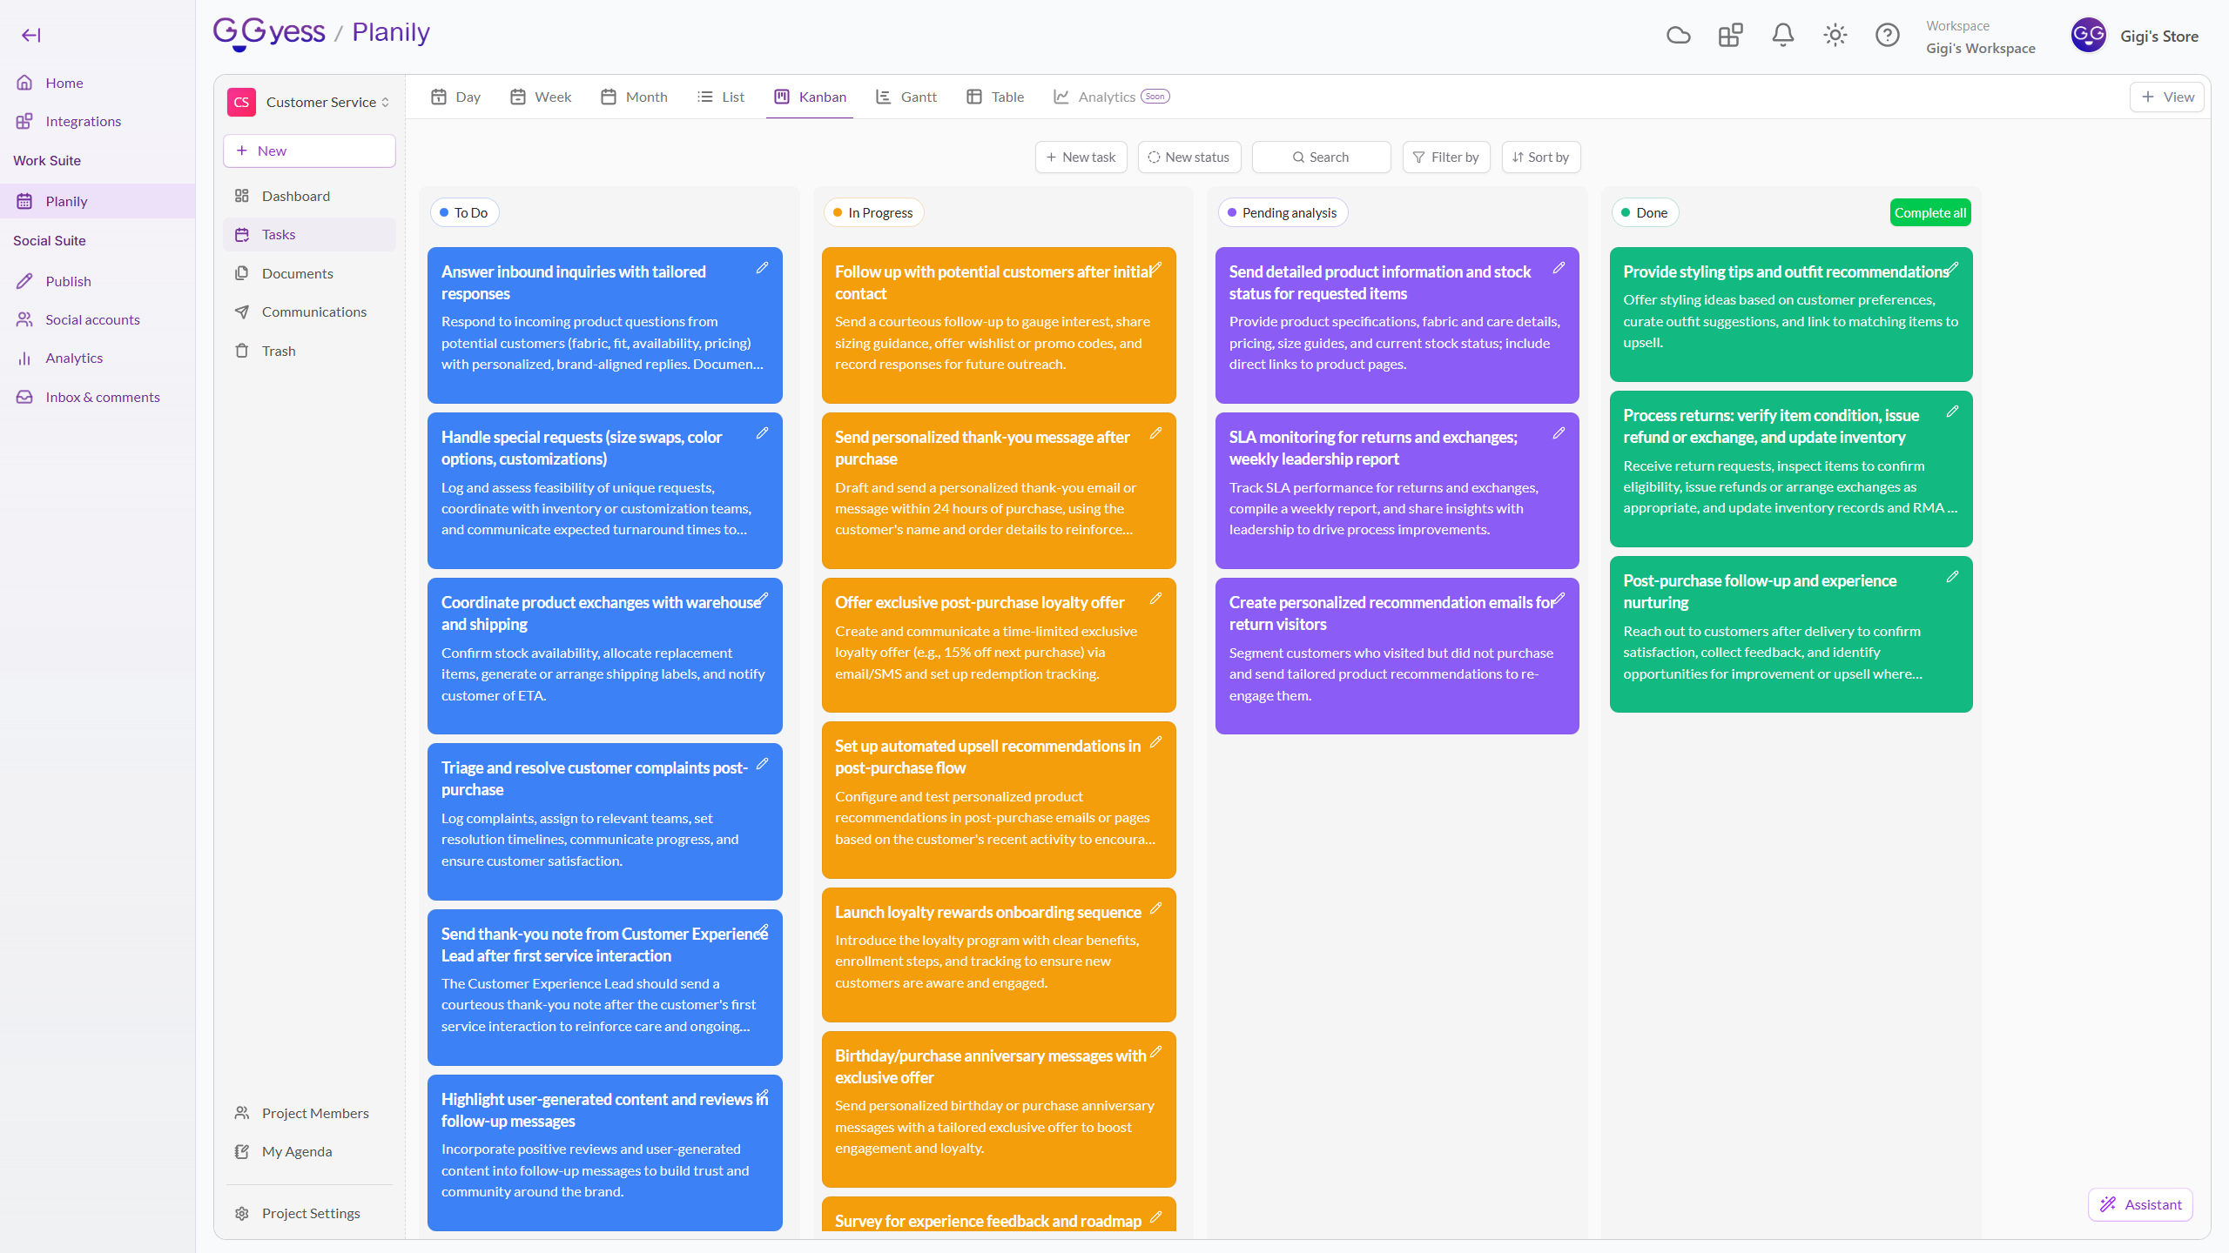The width and height of the screenshot is (2229, 1253).
Task: Open the Sort by dropdown
Action: pos(1540,157)
